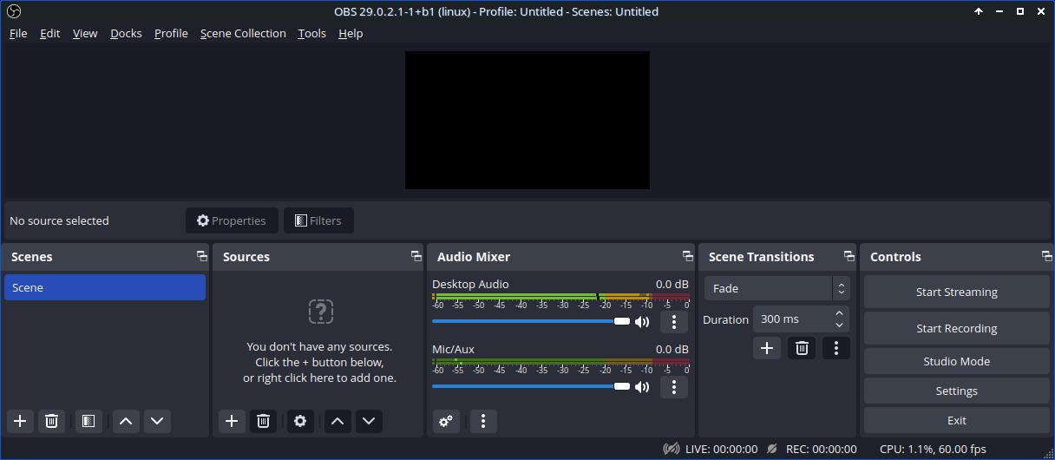
Task: Move scene up arrow in Scenes dock
Action: [126, 421]
